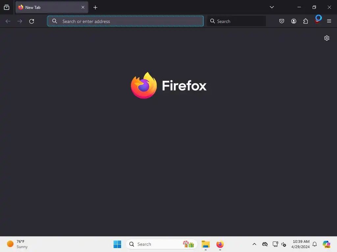Click the magnifier icon in address bar
Screen dimensions: 337x252
(x=55, y=21)
